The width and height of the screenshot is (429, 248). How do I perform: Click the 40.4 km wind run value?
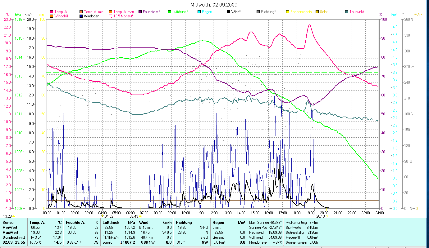pos(148,237)
